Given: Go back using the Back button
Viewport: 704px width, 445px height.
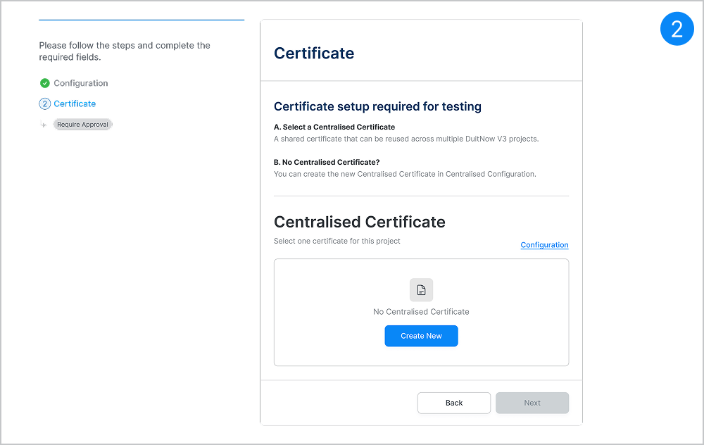Looking at the screenshot, I should click(x=454, y=403).
